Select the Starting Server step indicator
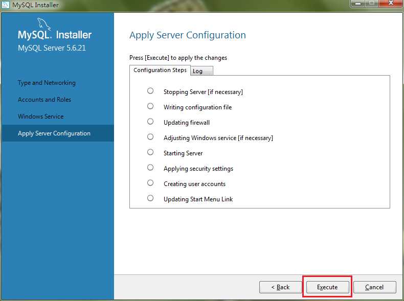 (150, 152)
